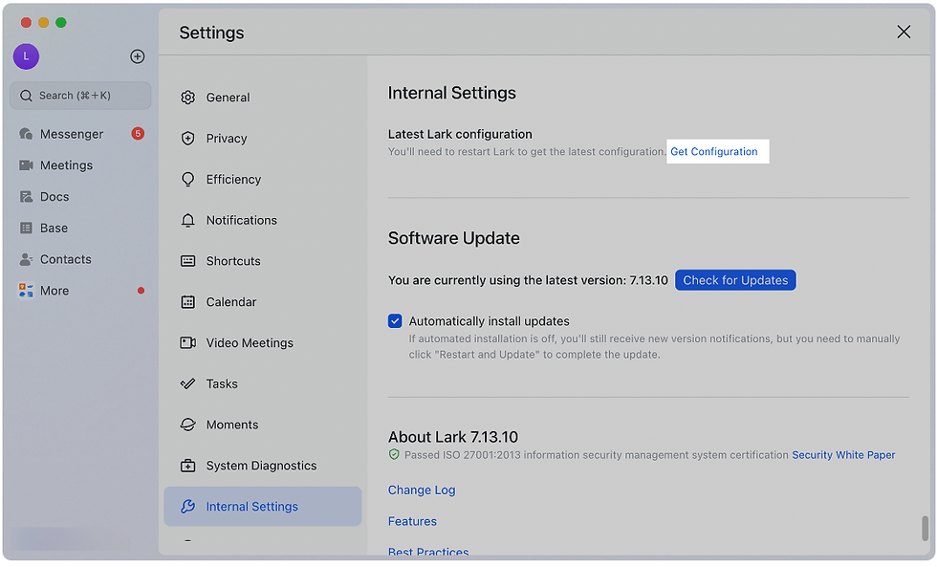Viewport: 937px width, 567px height.
Task: Click the General gear icon
Action: tap(187, 98)
